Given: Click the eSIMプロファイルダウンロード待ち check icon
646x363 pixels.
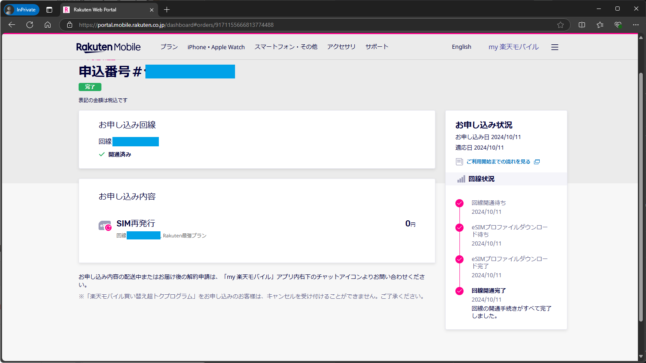Looking at the screenshot, I should (459, 228).
